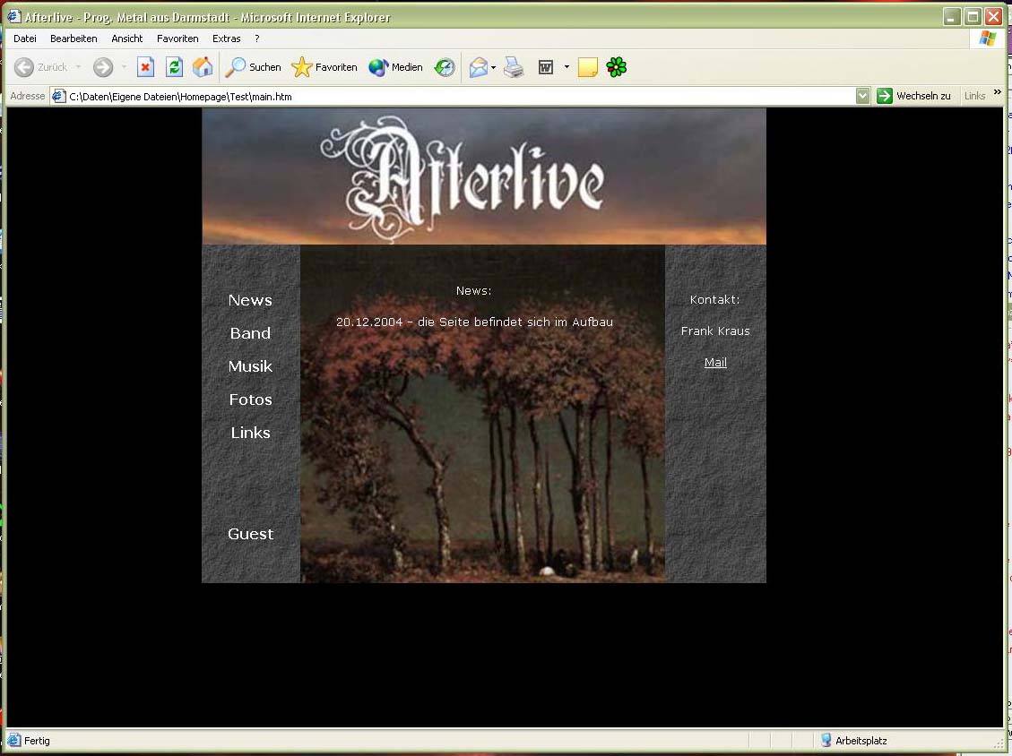The width and height of the screenshot is (1012, 756).
Task: Go to the home page icon
Action: (203, 67)
